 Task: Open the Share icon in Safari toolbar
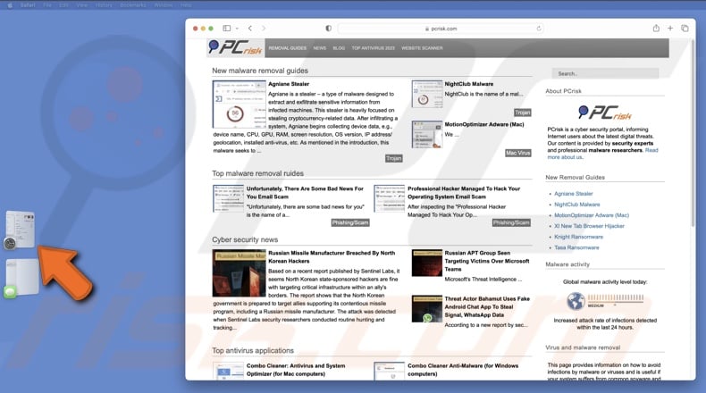point(656,28)
